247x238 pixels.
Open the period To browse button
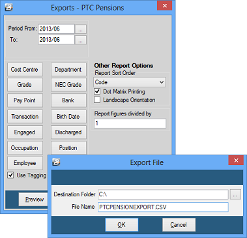click(x=81, y=40)
